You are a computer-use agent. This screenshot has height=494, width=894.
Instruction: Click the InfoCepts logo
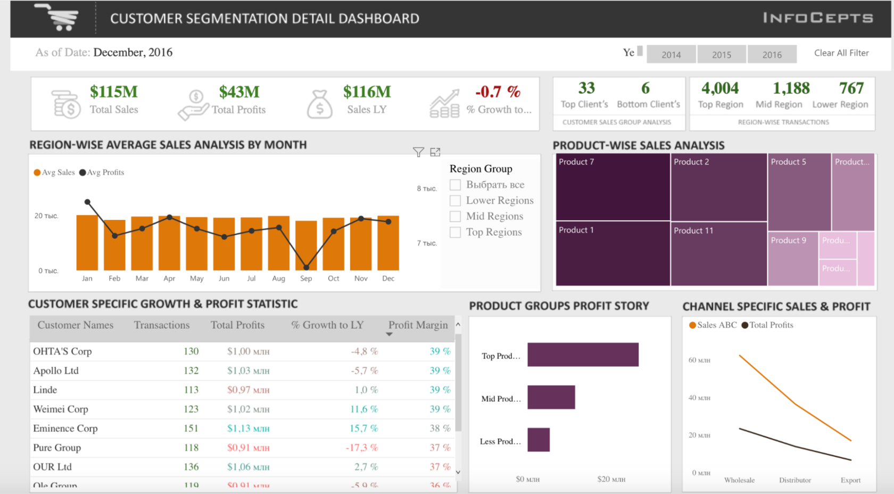pos(818,18)
